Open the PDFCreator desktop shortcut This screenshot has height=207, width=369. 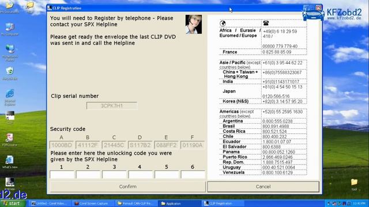9,140
